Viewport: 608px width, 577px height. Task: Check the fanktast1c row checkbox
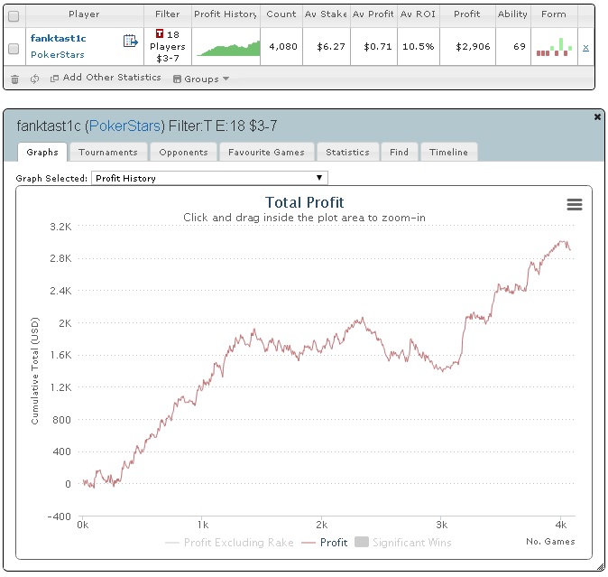(14, 48)
